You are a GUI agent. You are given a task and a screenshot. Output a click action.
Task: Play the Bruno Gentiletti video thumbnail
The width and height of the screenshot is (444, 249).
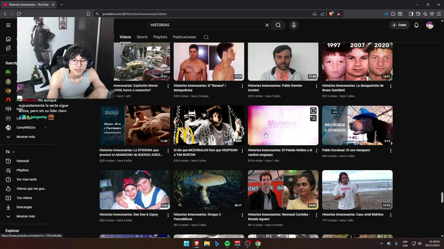pos(357,62)
